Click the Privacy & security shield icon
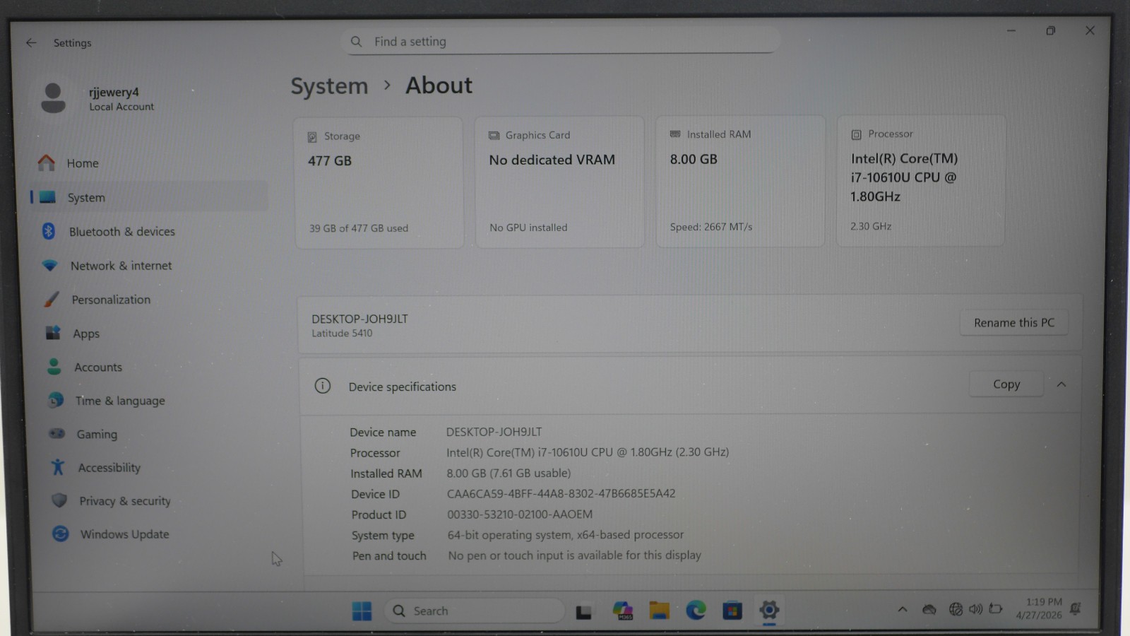 pyautogui.click(x=59, y=500)
